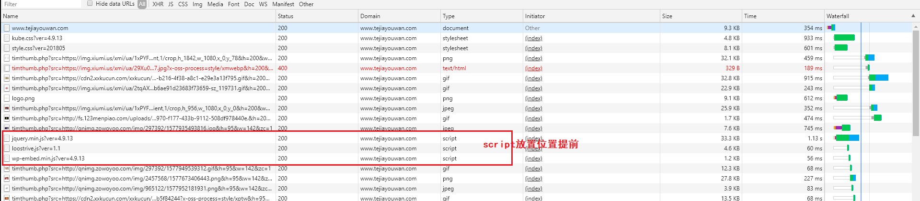Click the text/html type cell
The image size is (920, 201).
[454, 68]
